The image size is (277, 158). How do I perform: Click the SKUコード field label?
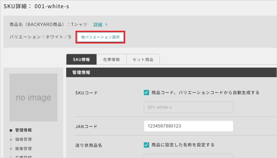coord(87,93)
